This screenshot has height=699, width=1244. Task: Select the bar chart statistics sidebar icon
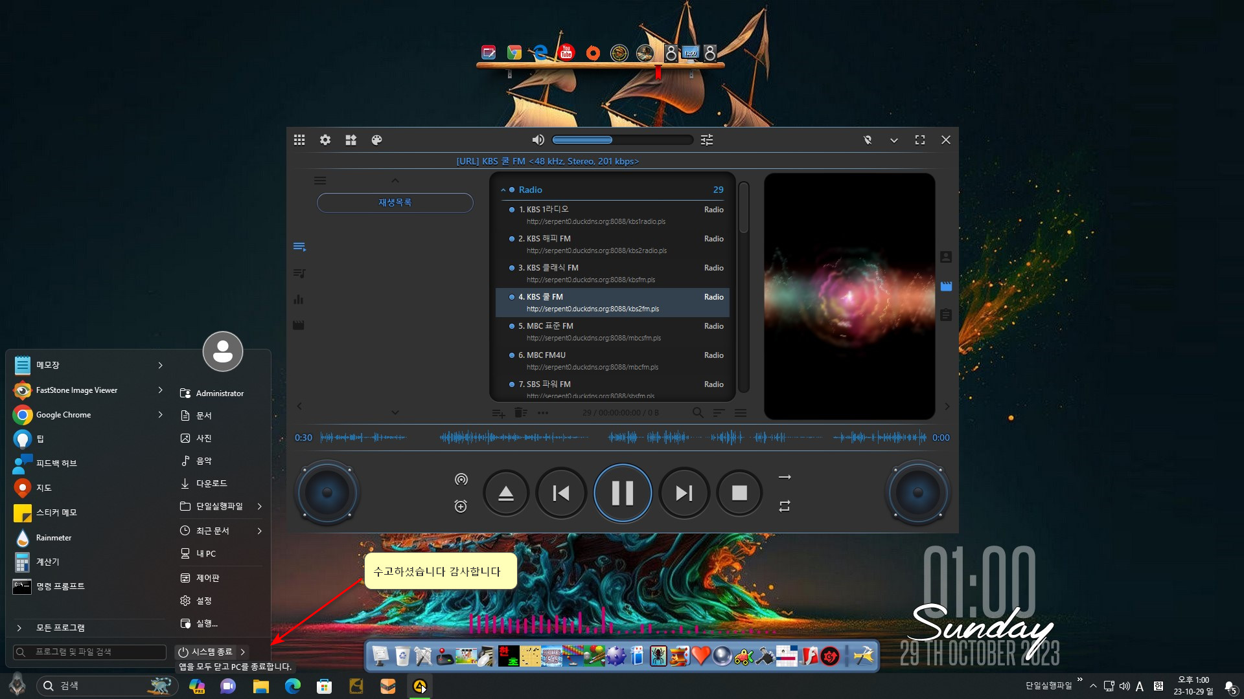coord(299,299)
